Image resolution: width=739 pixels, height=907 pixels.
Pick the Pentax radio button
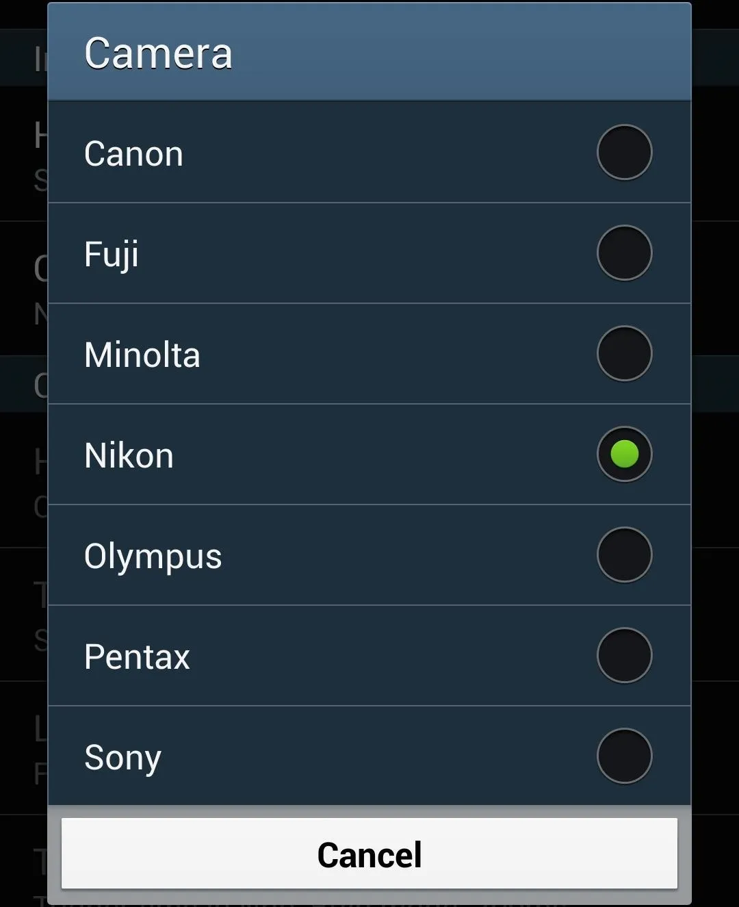624,655
